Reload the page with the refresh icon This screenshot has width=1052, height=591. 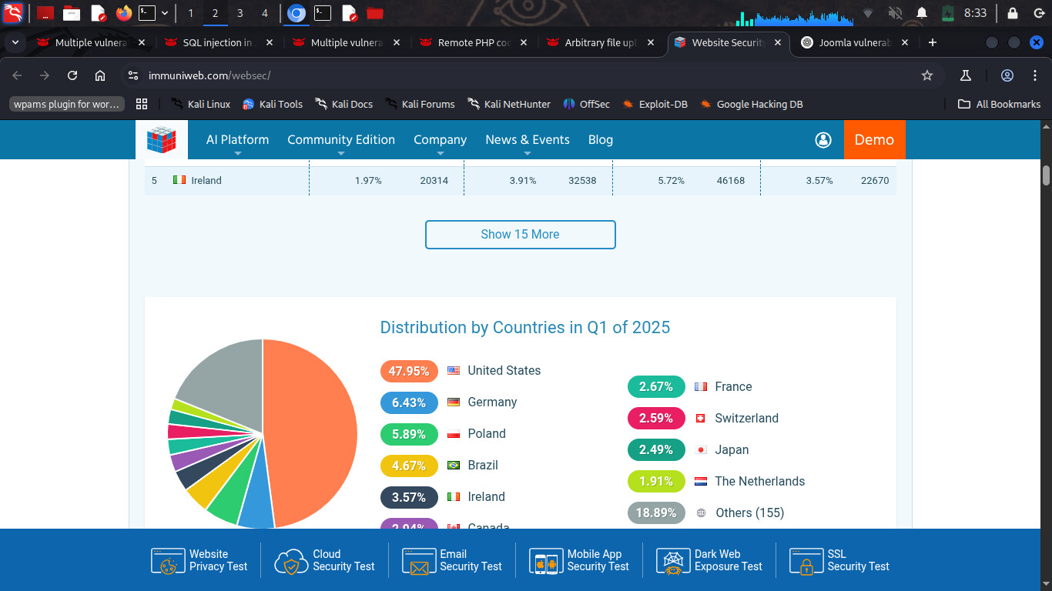click(x=72, y=75)
